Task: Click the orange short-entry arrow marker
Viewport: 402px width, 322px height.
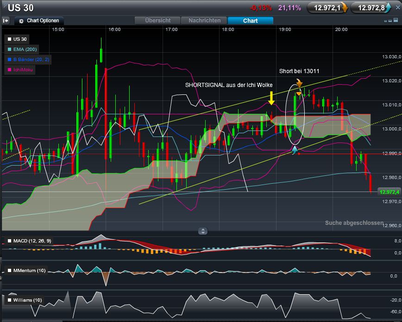Action: coord(299,83)
